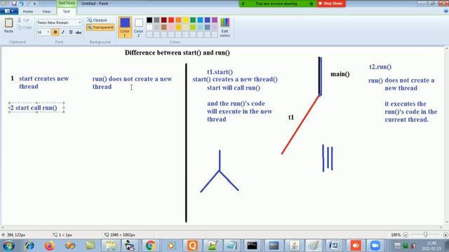Open the Edit colors palette
The height and width of the screenshot is (252, 449).
pyautogui.click(x=224, y=27)
